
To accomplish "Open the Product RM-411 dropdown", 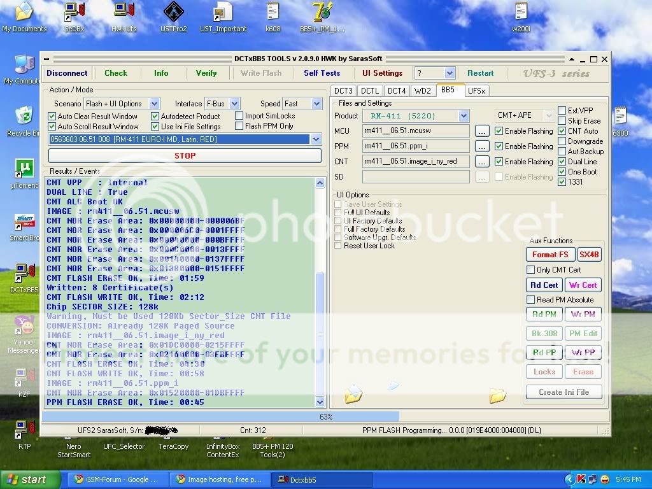I will coord(464,116).
